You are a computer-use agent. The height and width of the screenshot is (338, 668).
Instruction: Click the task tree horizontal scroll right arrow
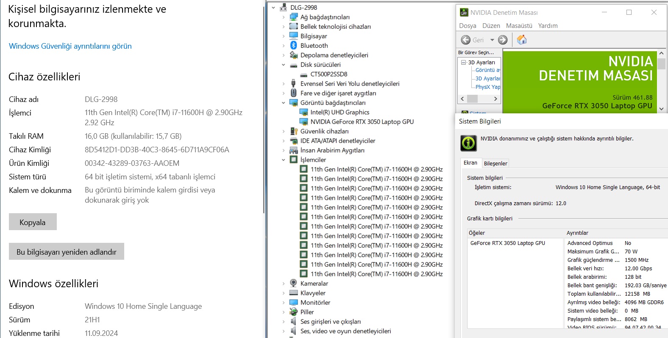(495, 99)
